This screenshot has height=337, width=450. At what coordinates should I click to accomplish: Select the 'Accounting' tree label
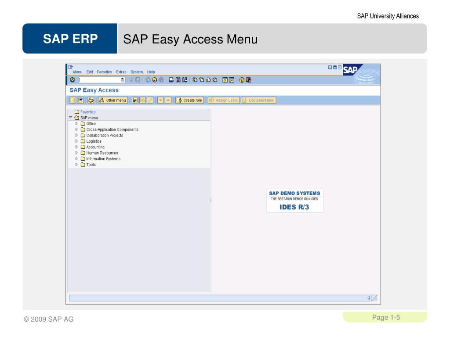(x=95, y=147)
